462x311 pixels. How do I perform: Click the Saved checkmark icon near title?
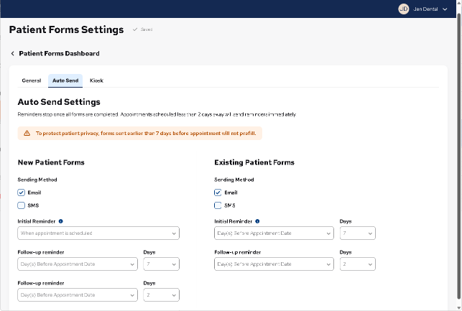click(x=134, y=29)
